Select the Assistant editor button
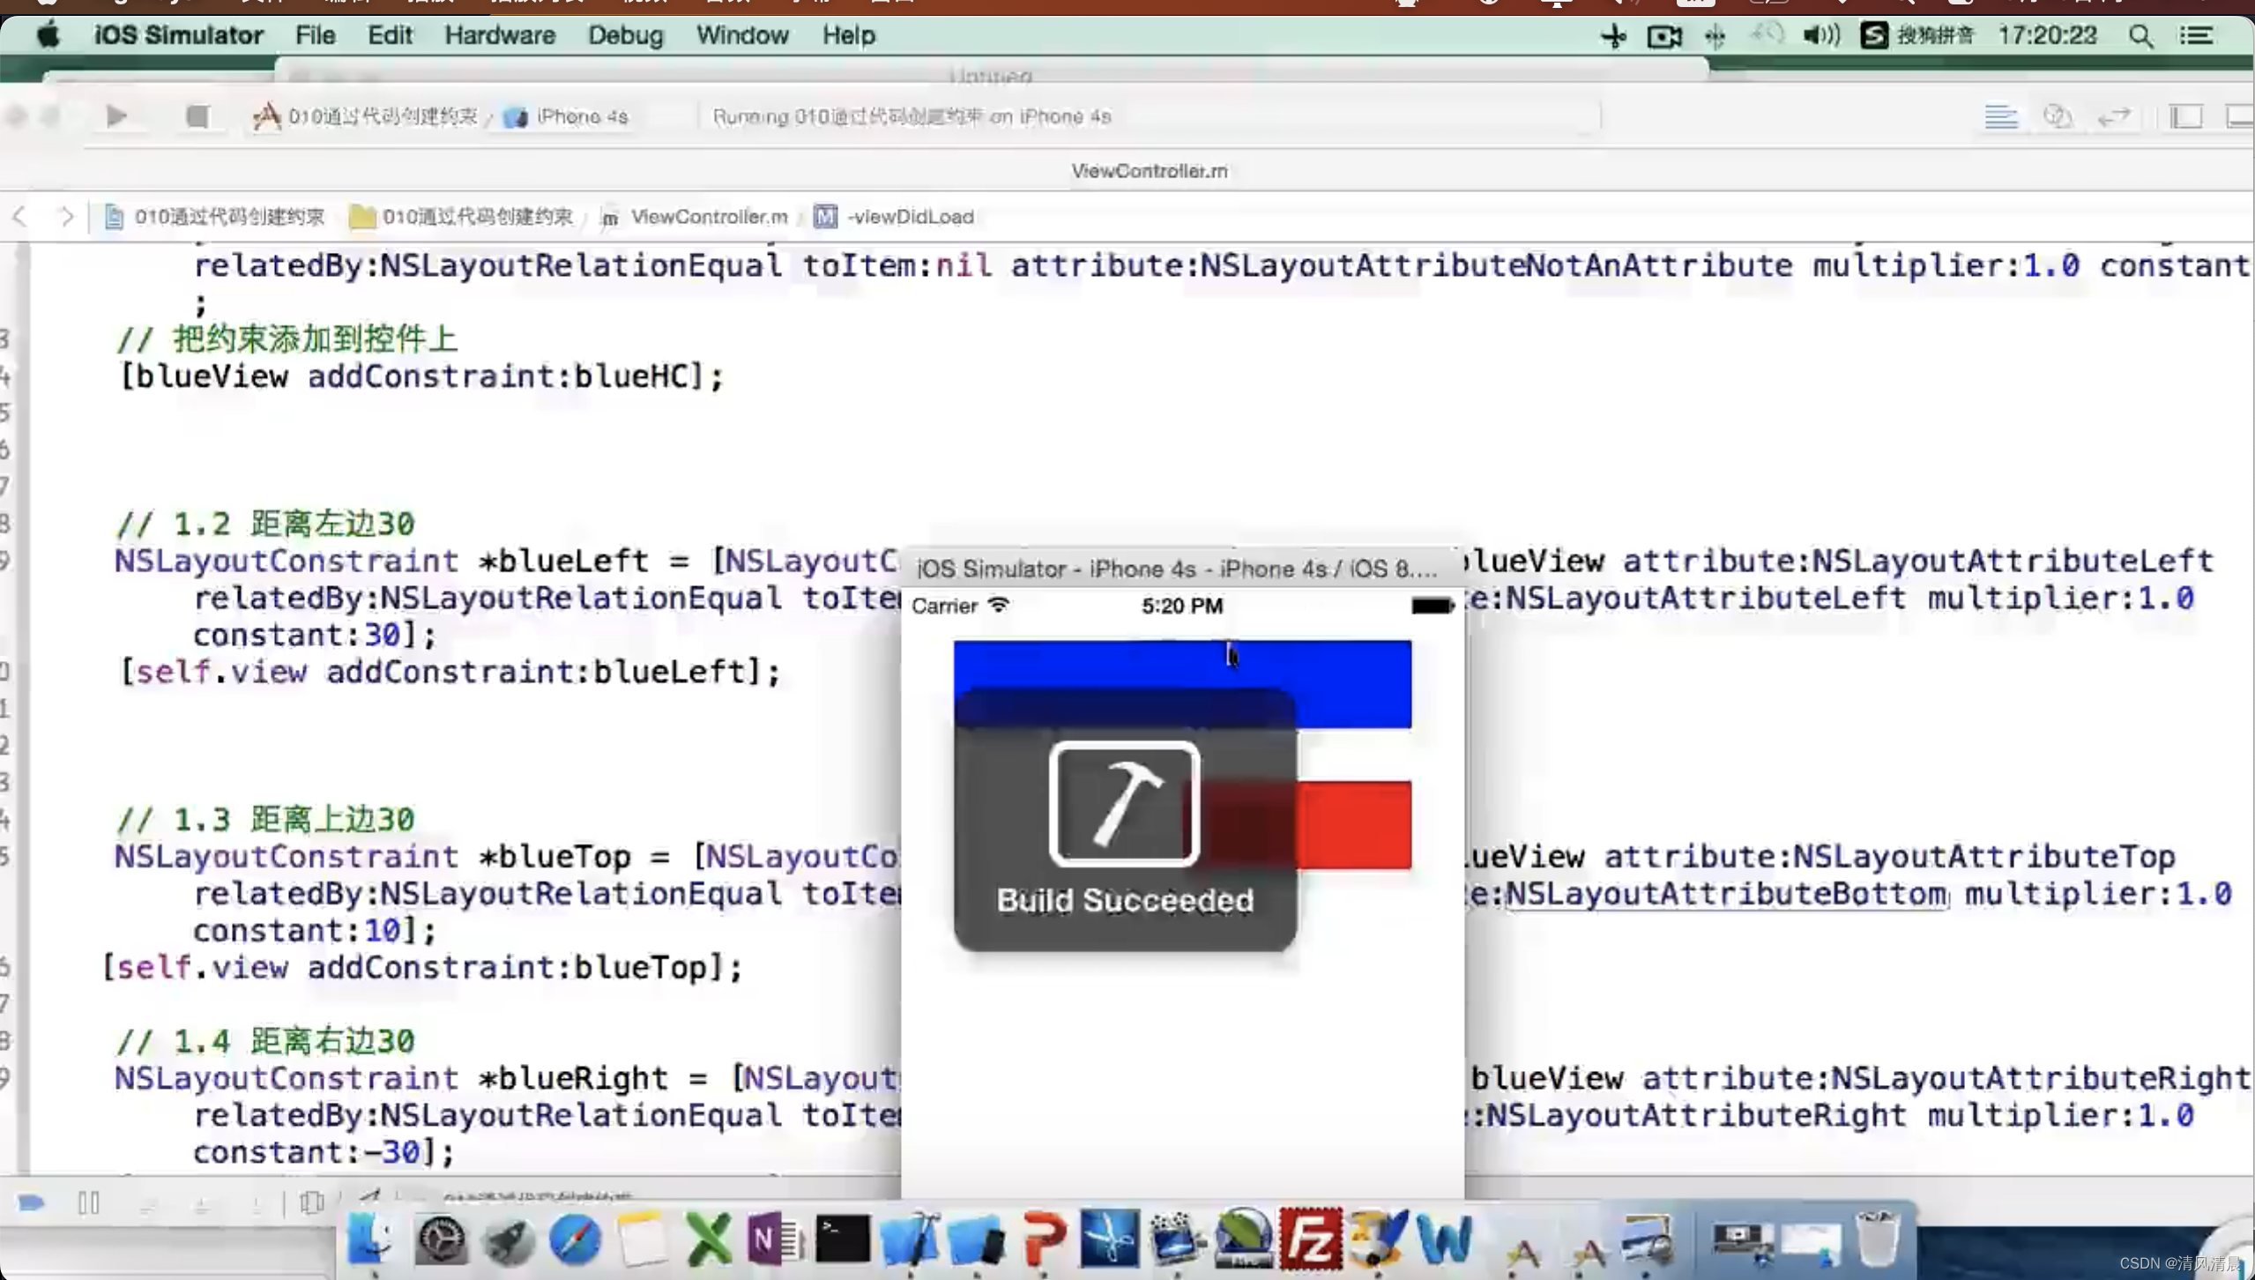 (x=2058, y=116)
